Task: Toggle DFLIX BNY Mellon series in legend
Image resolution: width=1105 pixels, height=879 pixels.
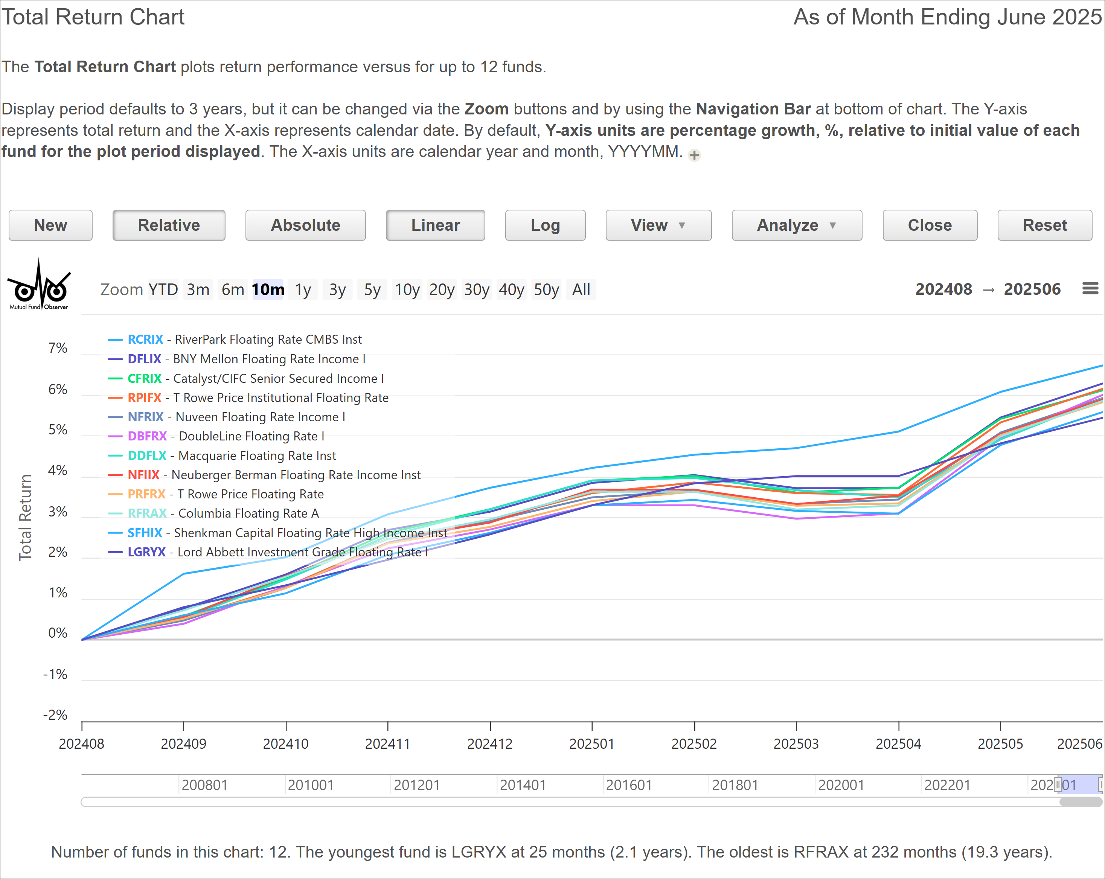Action: (x=237, y=359)
